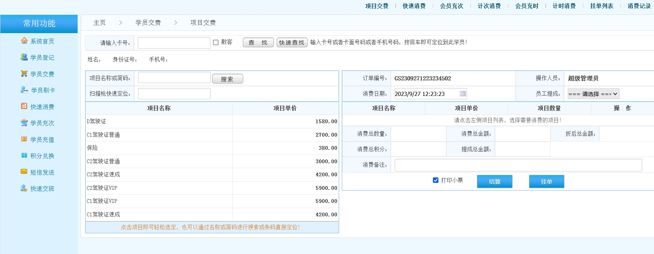Viewport: 654px width, 254px height.
Task: Open the calendar picker for 消费日期
Action: 463,94
